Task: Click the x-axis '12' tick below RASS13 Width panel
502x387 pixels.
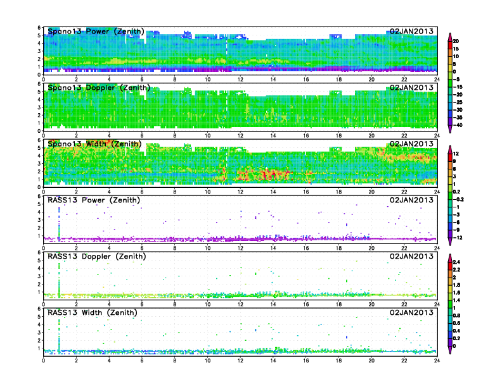Action: [240, 360]
